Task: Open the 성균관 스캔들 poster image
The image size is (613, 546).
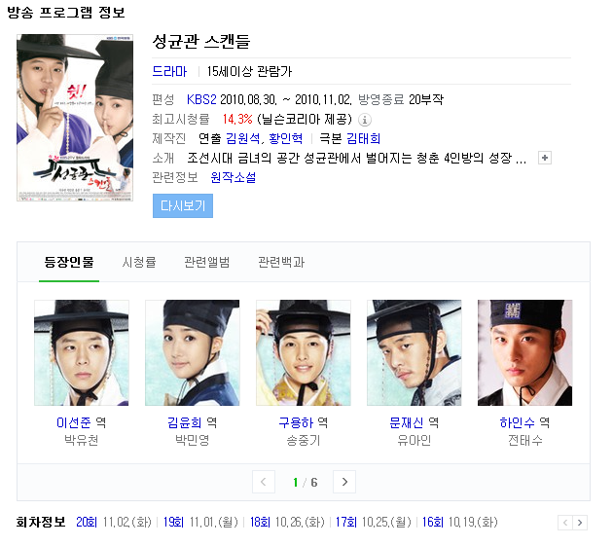Action: [x=75, y=118]
